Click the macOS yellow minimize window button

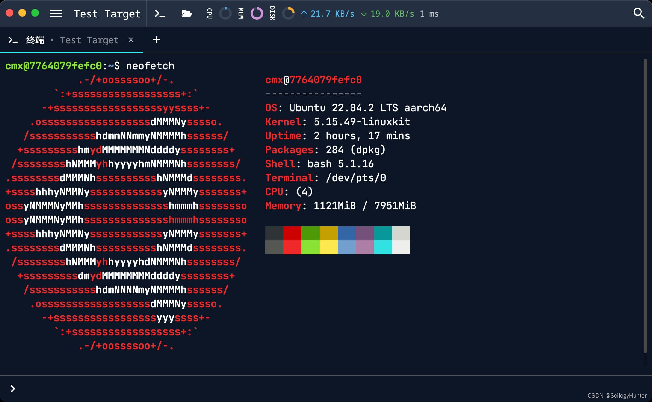[22, 13]
